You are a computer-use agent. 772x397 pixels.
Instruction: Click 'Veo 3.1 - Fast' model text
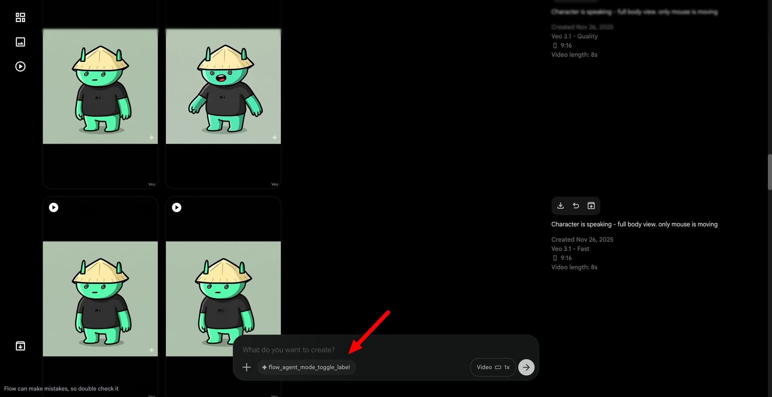(x=570, y=249)
